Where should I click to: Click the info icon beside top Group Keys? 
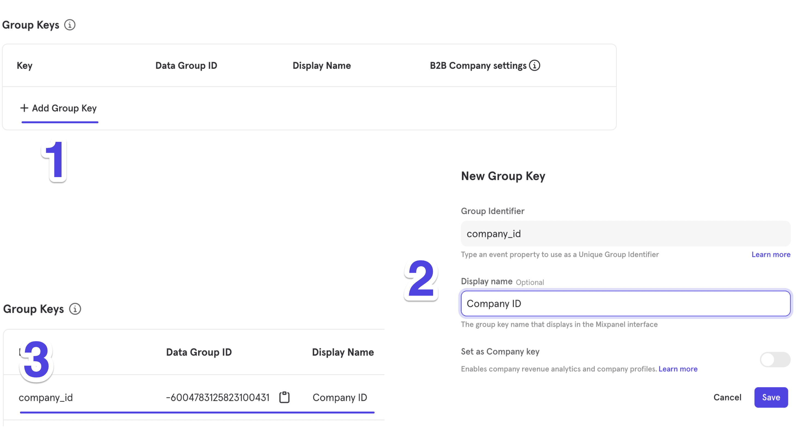[x=69, y=25]
